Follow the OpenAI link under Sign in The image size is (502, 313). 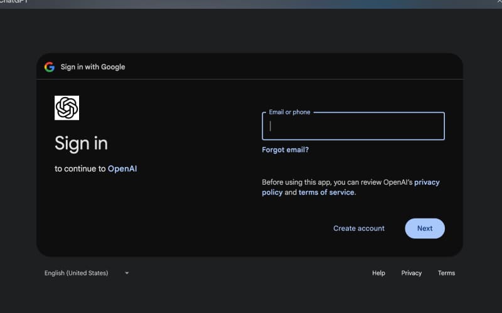pos(122,168)
